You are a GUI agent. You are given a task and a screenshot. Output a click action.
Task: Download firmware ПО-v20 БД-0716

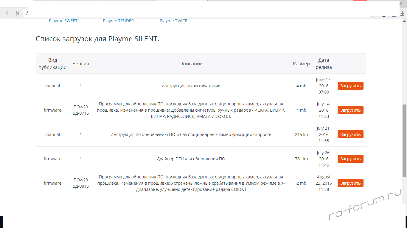click(x=350, y=110)
